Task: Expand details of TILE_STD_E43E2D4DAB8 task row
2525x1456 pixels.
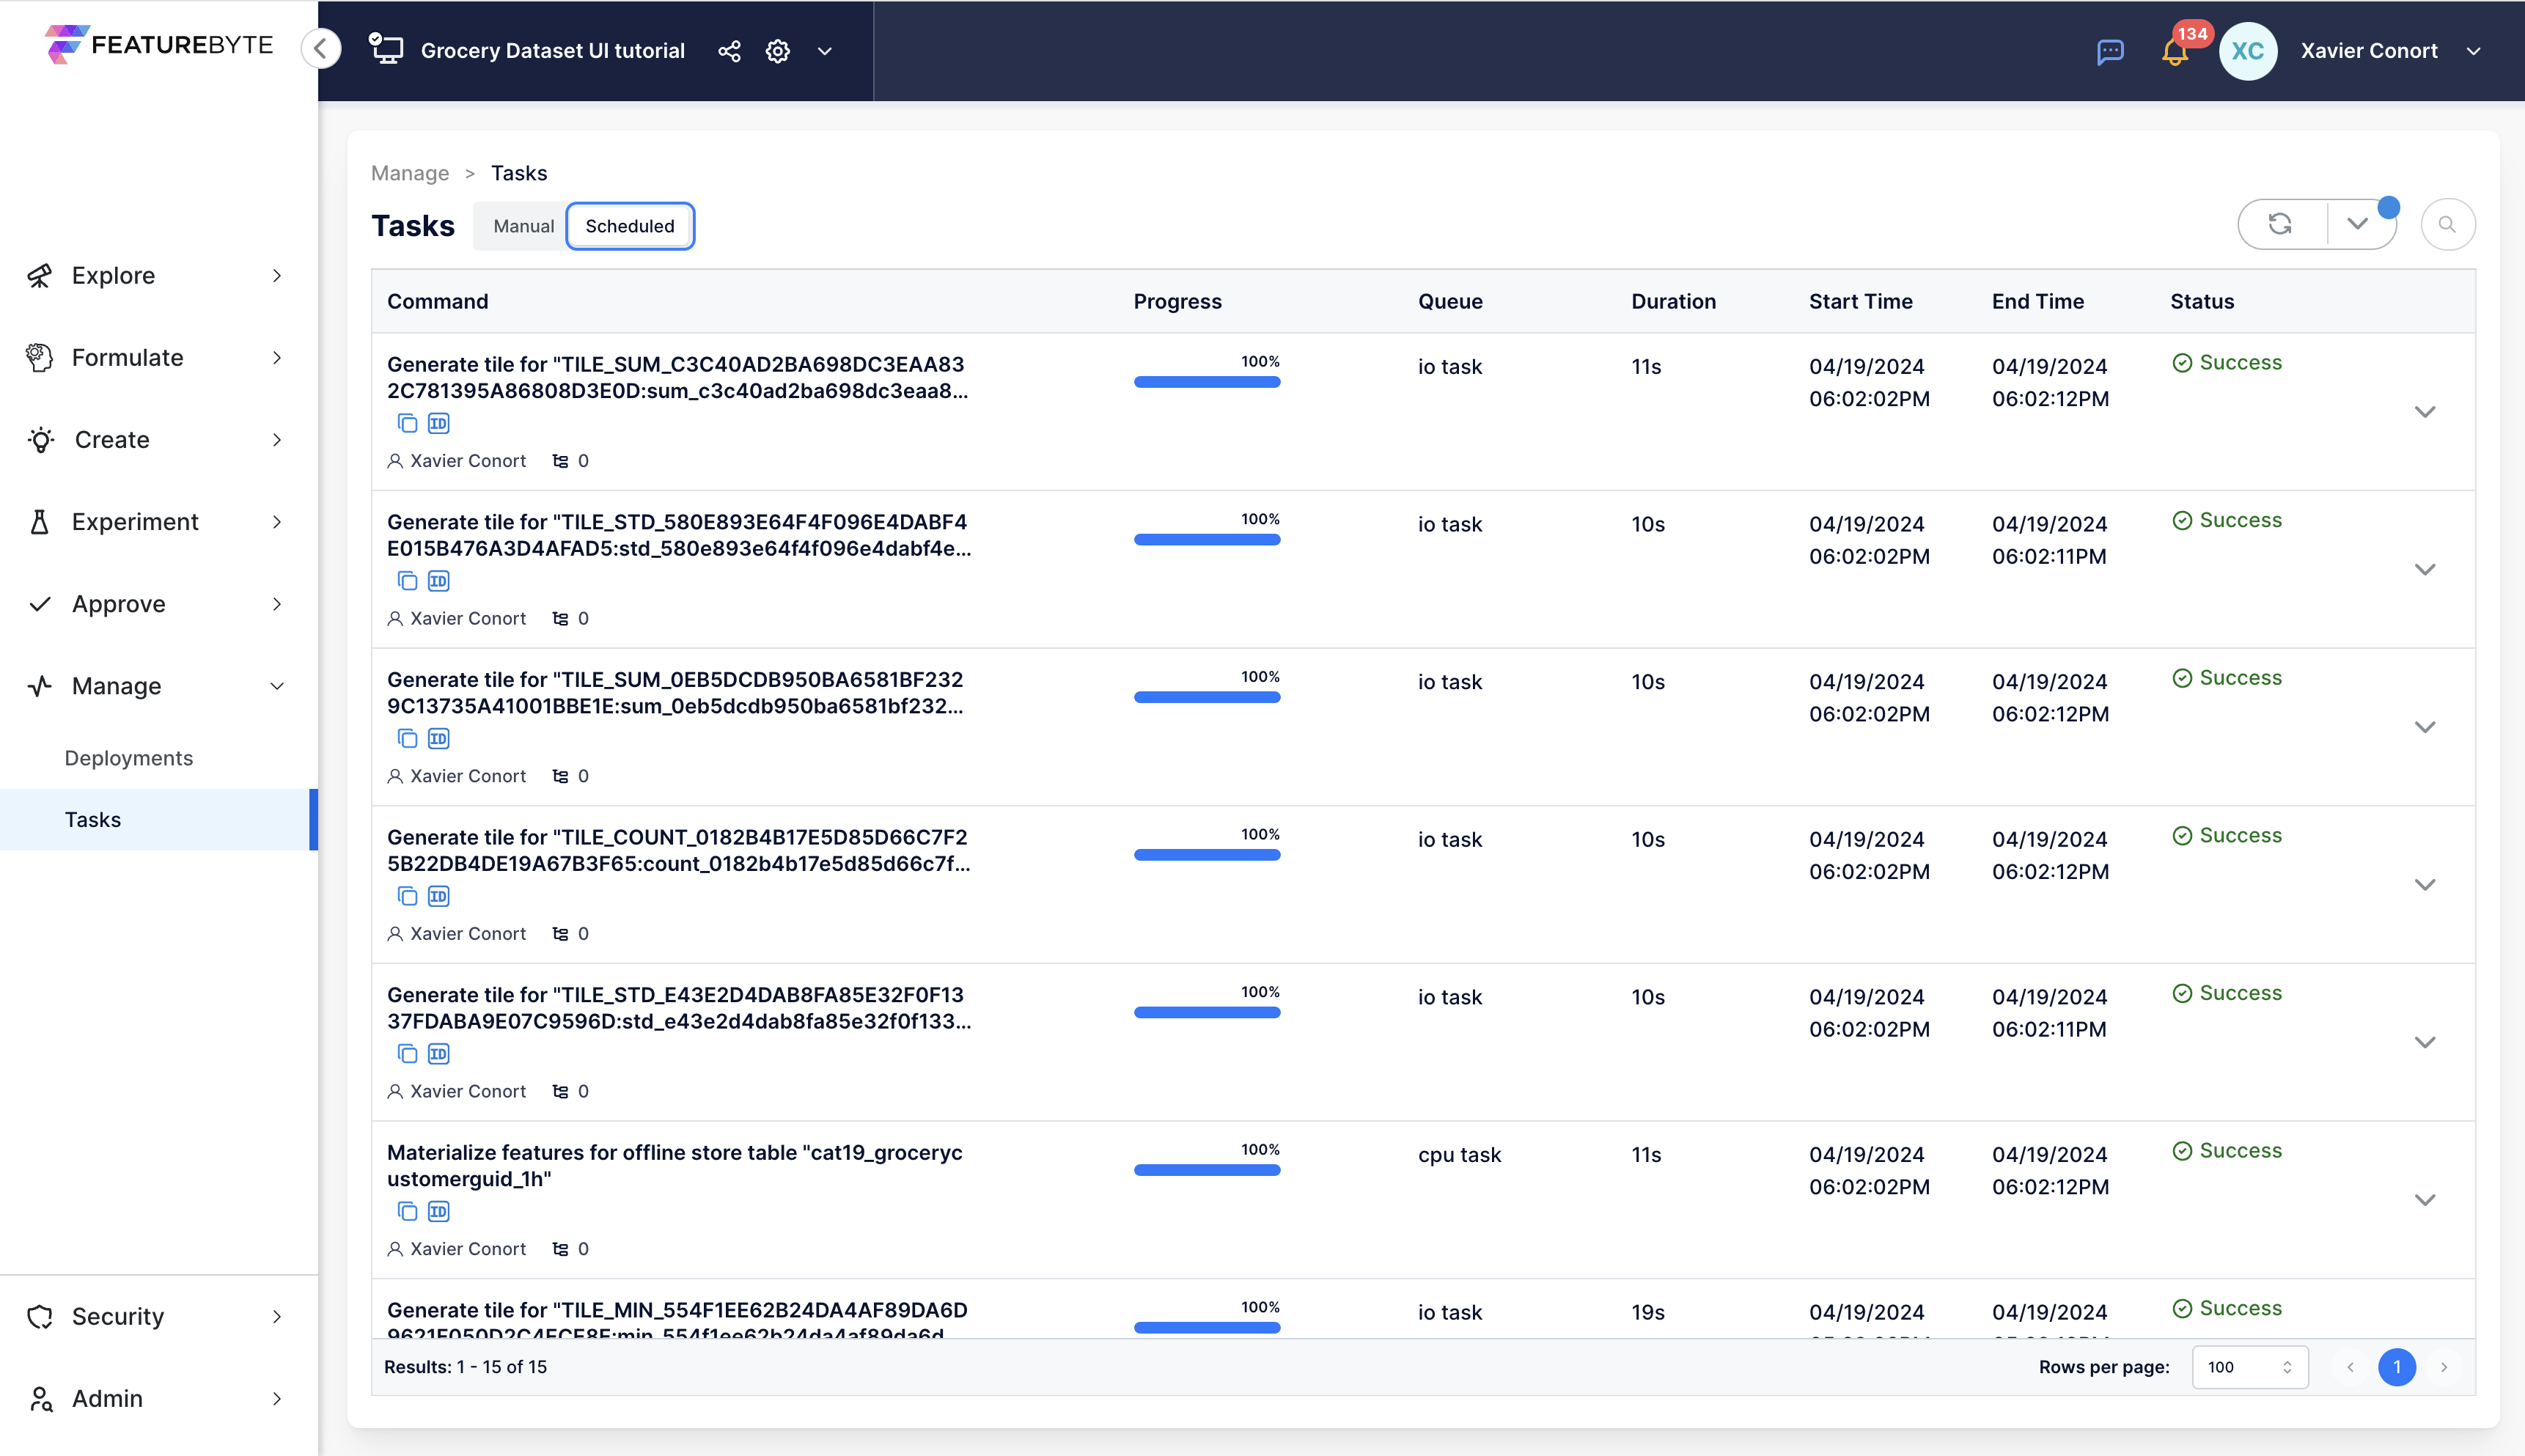Action: [2424, 1042]
